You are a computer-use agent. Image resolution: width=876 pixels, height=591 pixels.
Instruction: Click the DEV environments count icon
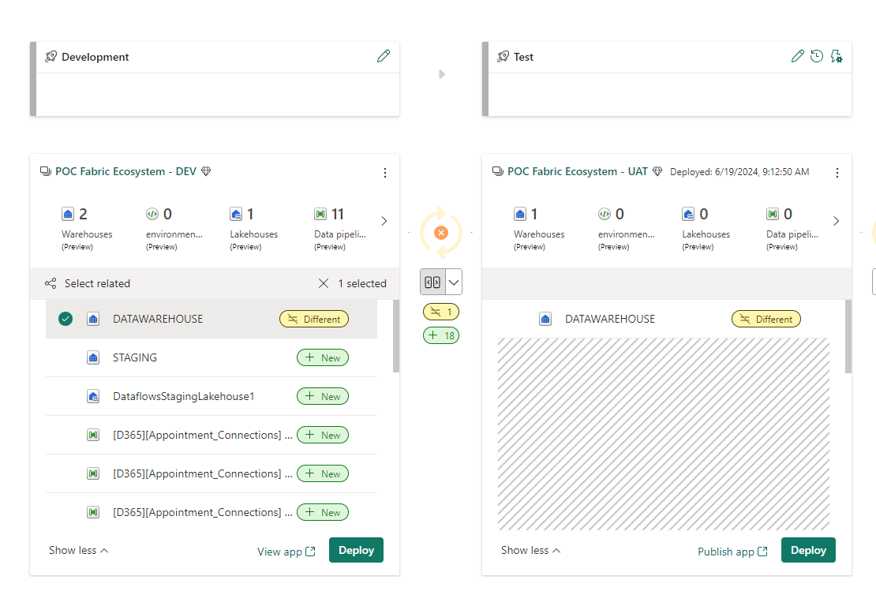pyautogui.click(x=152, y=214)
